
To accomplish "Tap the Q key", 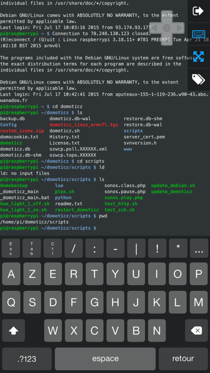I will pyautogui.click(x=11, y=302).
